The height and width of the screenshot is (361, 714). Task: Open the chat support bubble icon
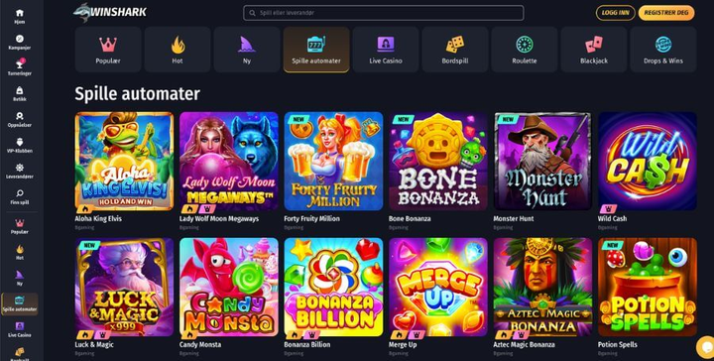point(705,348)
